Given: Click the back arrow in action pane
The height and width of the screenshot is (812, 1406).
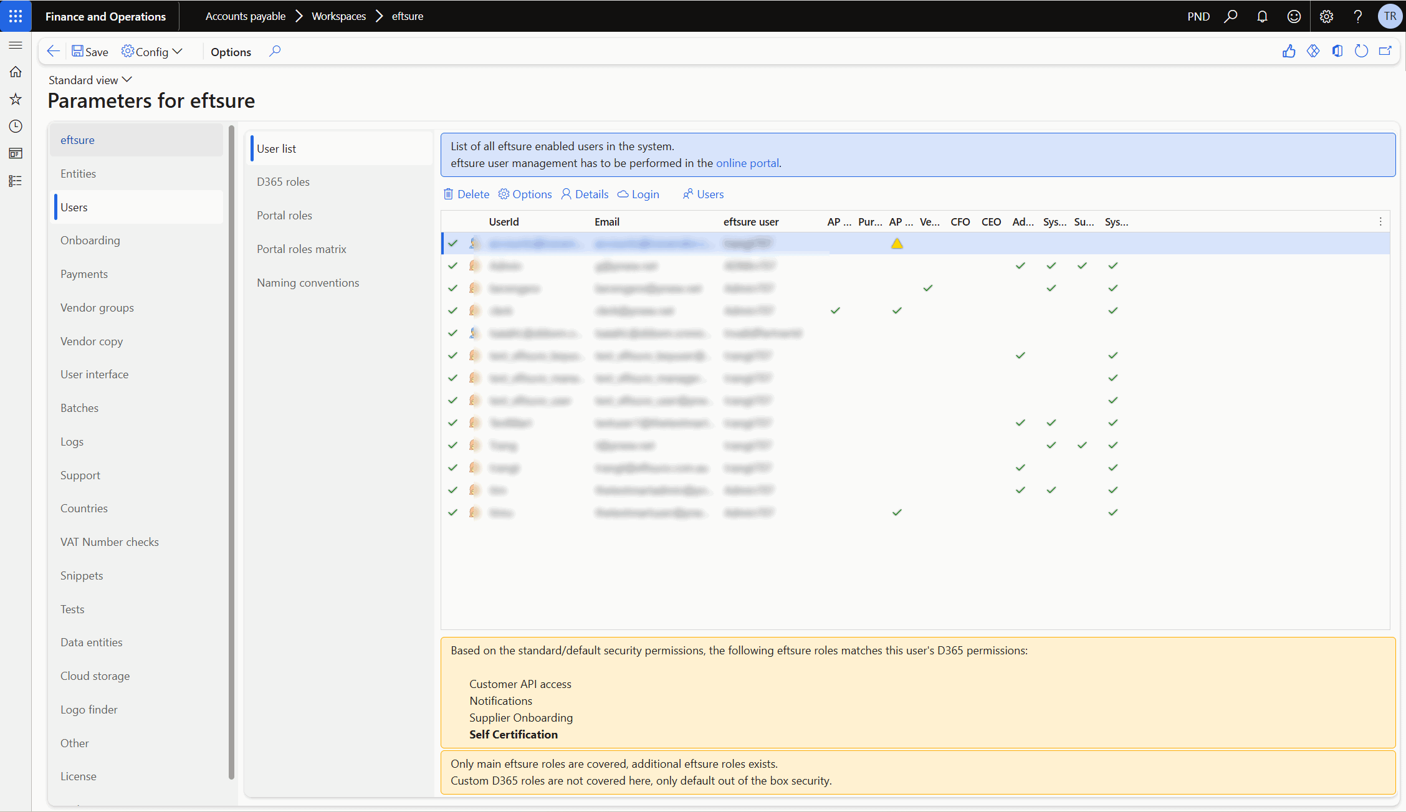Looking at the screenshot, I should 54,51.
